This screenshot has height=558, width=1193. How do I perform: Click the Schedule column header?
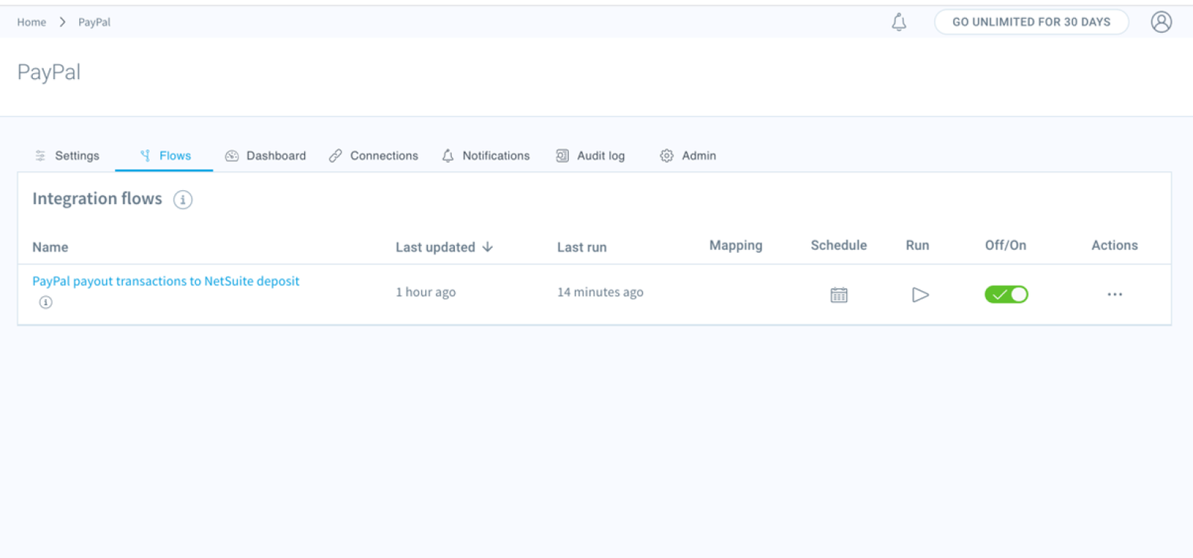[839, 245]
